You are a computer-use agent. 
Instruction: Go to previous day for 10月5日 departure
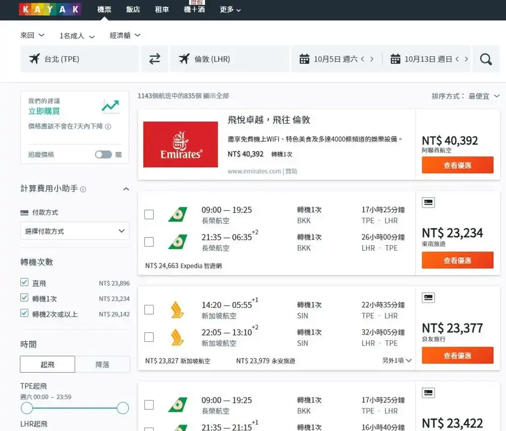click(x=363, y=59)
